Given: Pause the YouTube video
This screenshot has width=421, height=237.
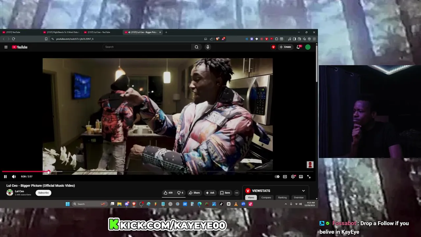Looking at the screenshot, I should (x=5, y=177).
